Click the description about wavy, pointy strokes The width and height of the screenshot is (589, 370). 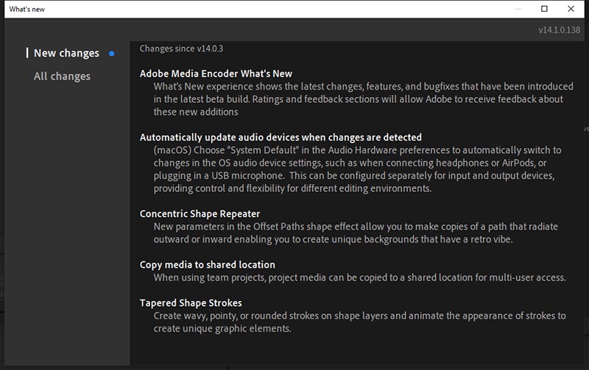(359, 322)
